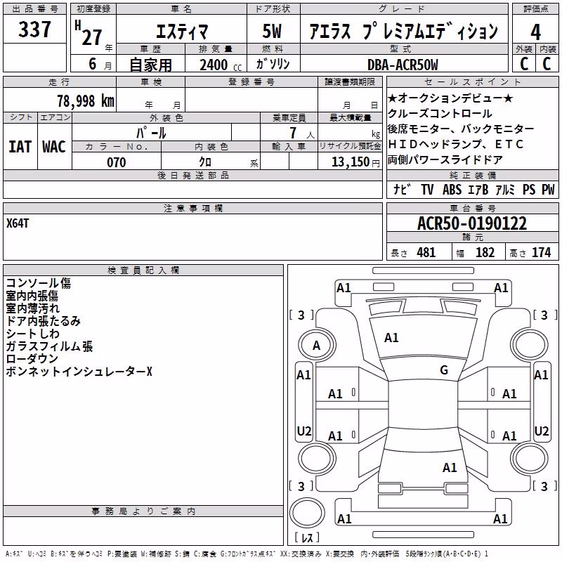Viewport: 562px width, 562px height.
Task: Click air conditioner value WAC
Action: point(54,147)
